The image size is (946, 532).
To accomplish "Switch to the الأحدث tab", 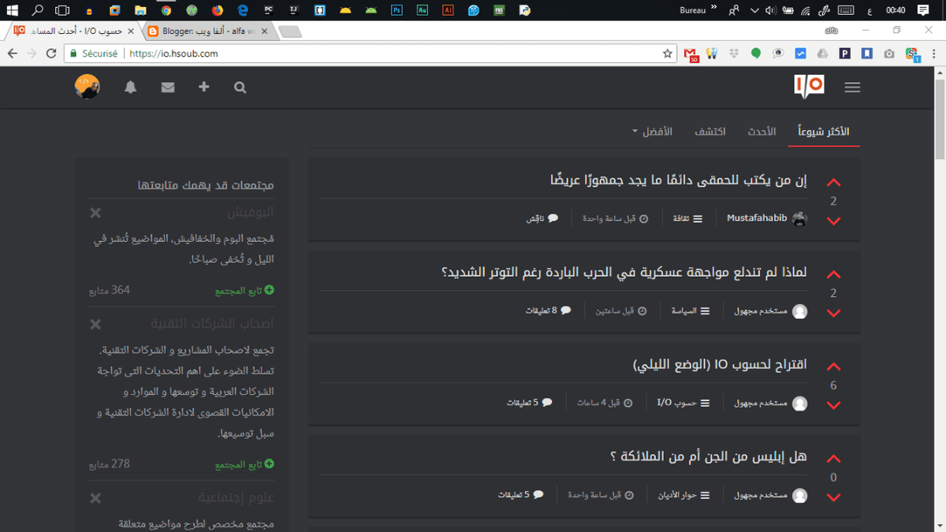I will (x=762, y=131).
